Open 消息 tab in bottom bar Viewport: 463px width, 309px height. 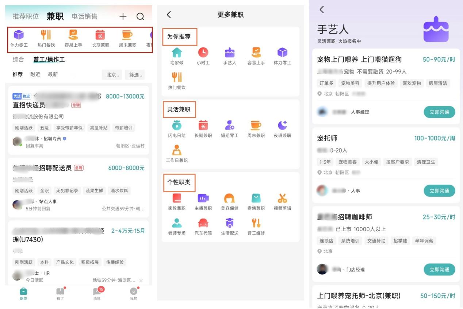[x=97, y=293]
